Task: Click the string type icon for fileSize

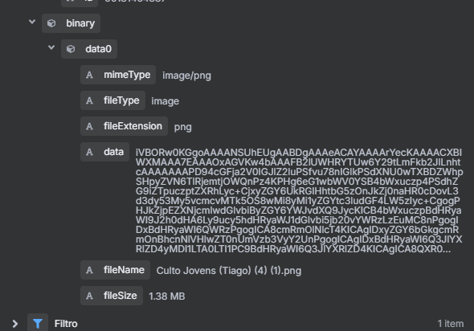Action: pyautogui.click(x=89, y=296)
